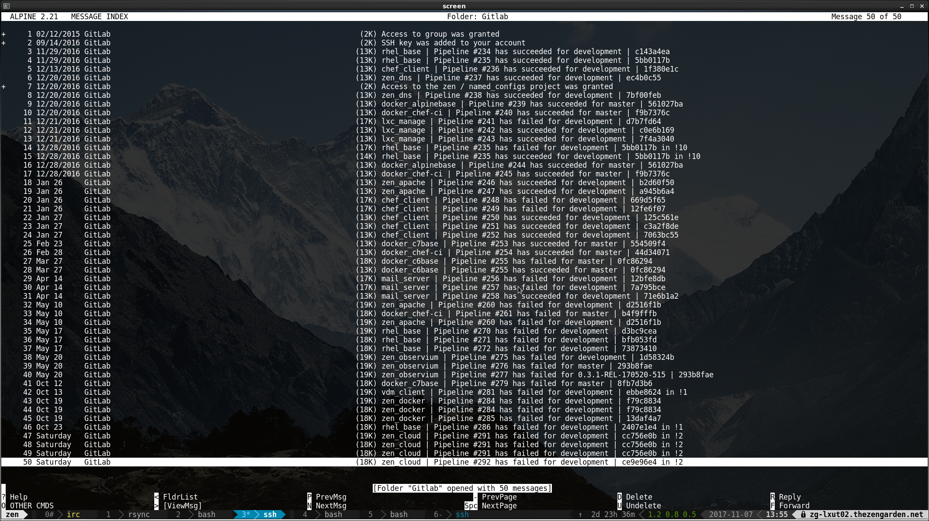Choose the Reply command
This screenshot has width=929, height=521.
point(786,497)
